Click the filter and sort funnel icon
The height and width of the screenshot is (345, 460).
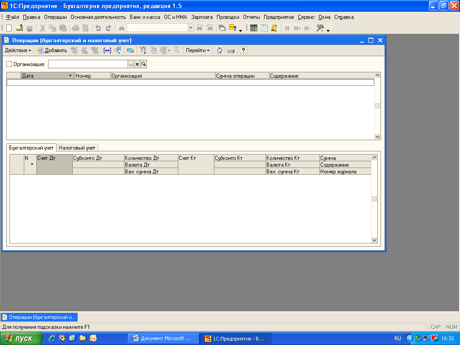[x=142, y=50]
